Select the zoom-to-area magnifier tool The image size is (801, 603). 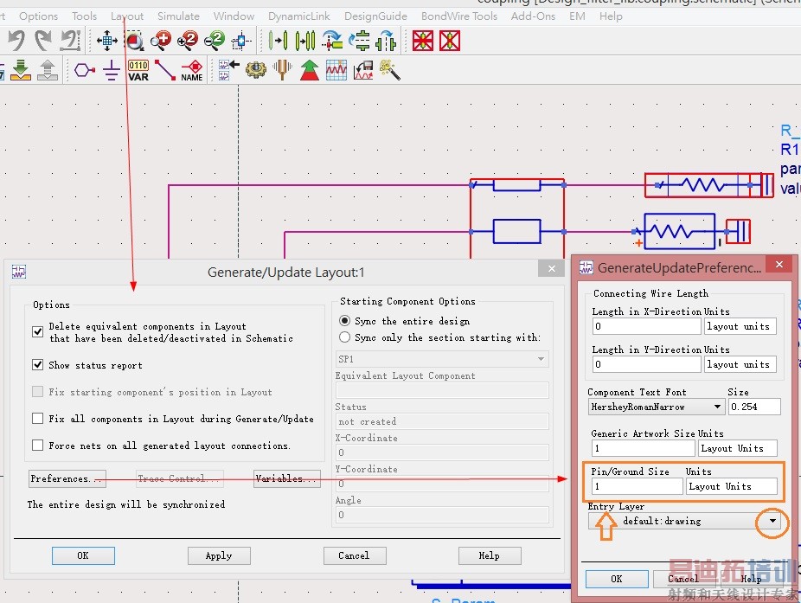[134, 41]
